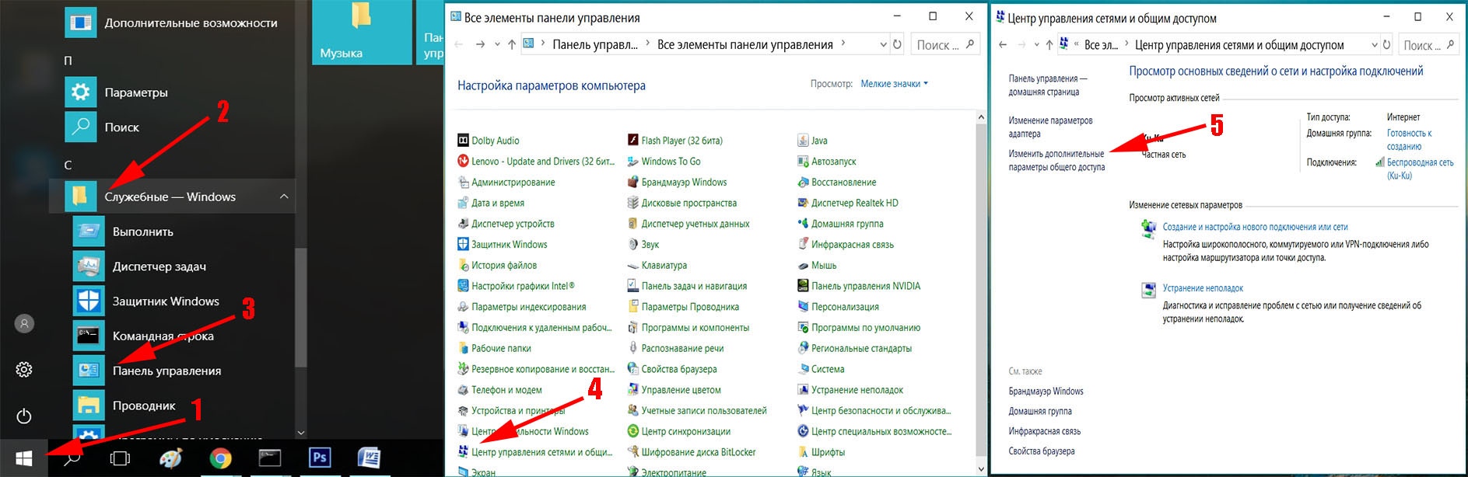The image size is (1468, 477).
Task: Click Изменить дополнительные параметры общего доступа
Action: [1056, 161]
